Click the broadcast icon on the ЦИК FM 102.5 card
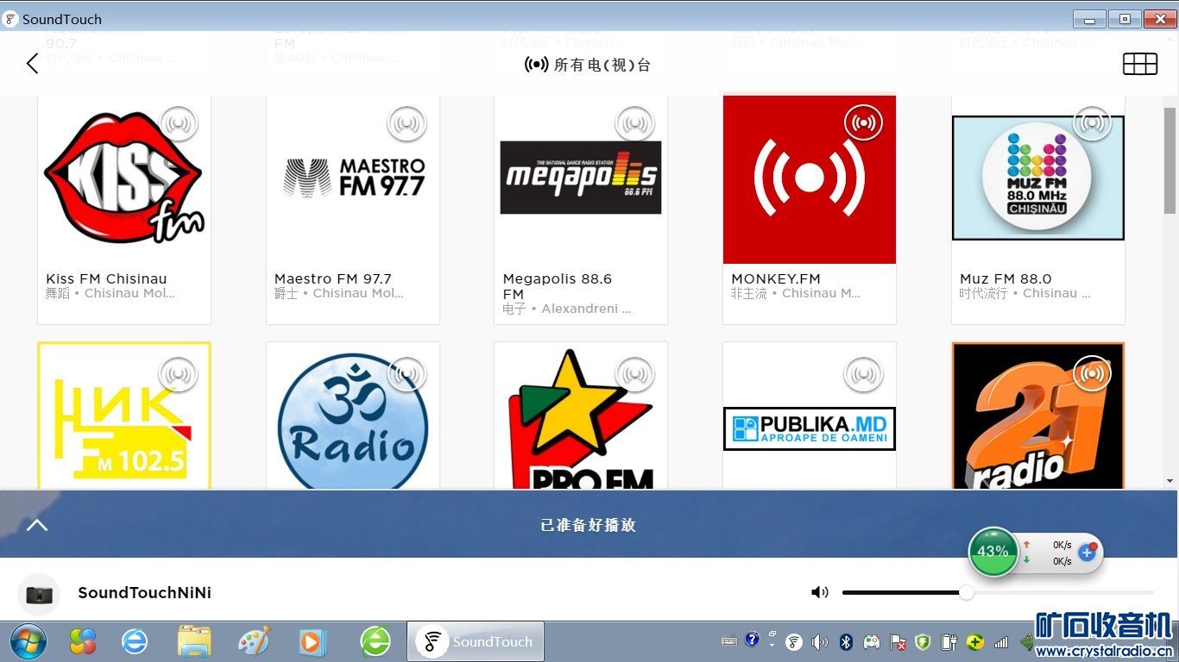Image resolution: width=1179 pixels, height=662 pixels. pos(179,374)
